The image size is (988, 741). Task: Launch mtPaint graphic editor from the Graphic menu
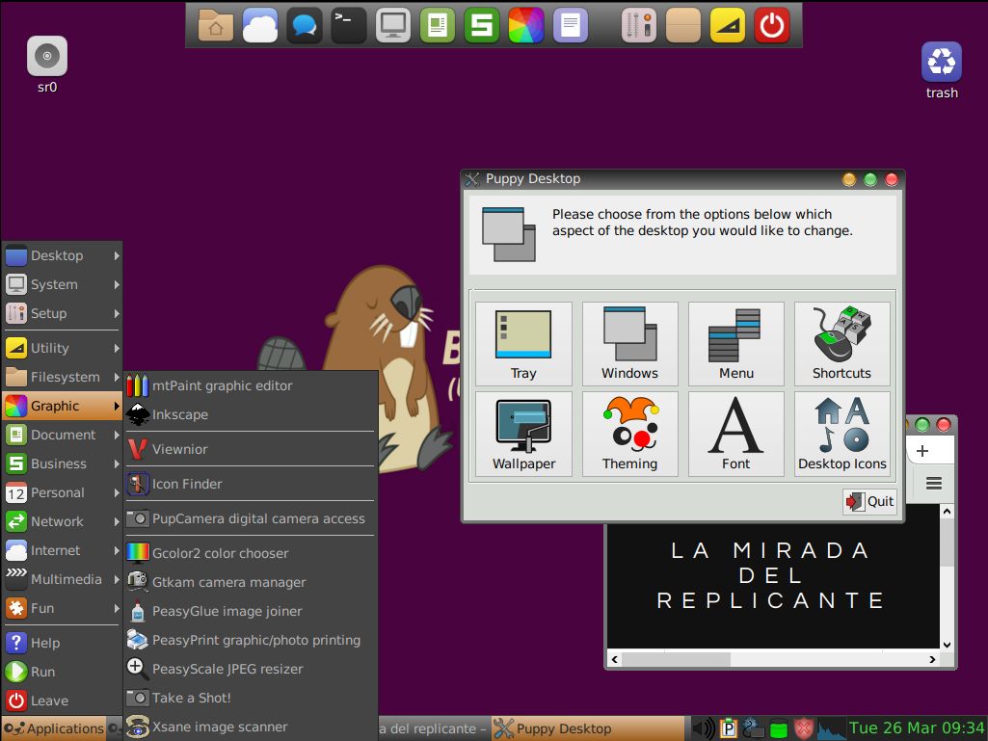pos(251,385)
